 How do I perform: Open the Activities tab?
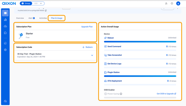tap(43, 18)
